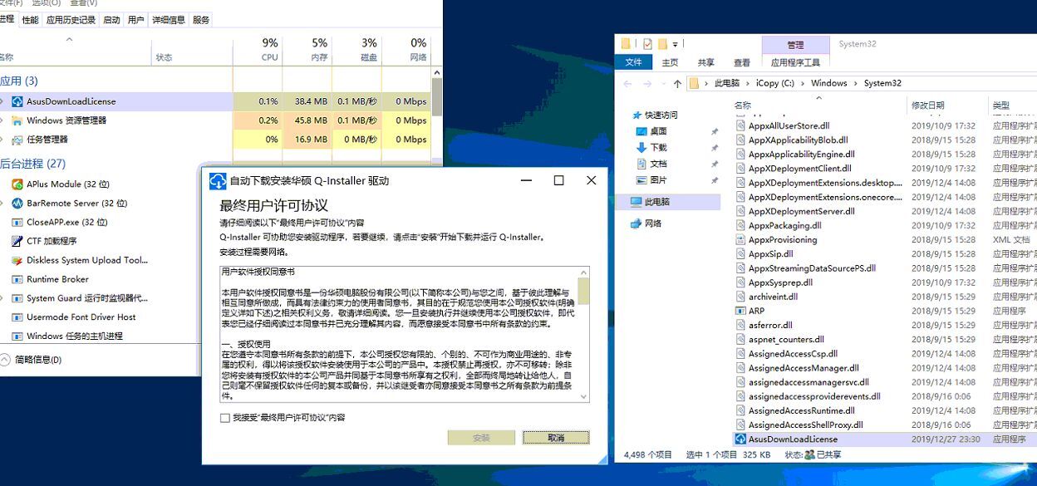Click Runtime Broker process icon
Image resolution: width=1037 pixels, height=486 pixels.
click(17, 279)
